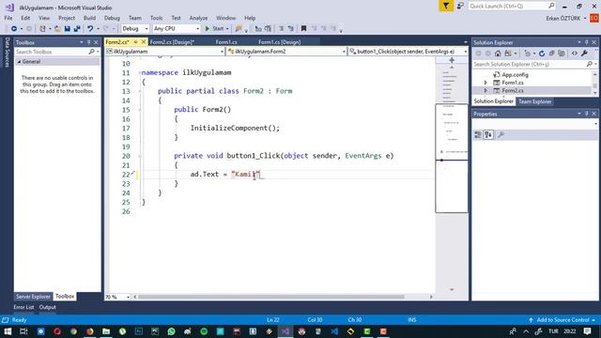The image size is (601, 338).
Task: Click the horizontal scrollbar of code editor
Action: click(270, 297)
